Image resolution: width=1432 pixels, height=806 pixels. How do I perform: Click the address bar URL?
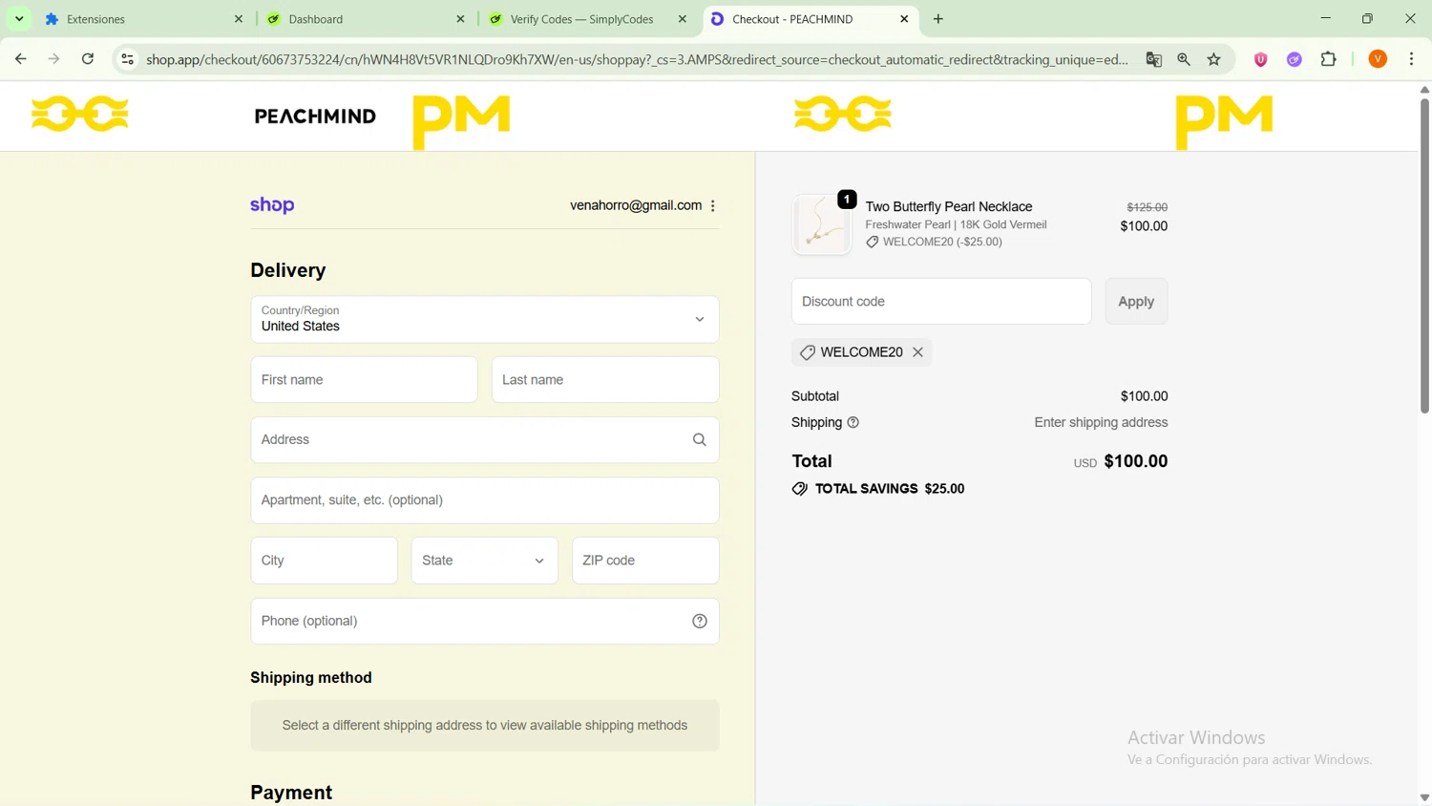pyautogui.click(x=637, y=59)
